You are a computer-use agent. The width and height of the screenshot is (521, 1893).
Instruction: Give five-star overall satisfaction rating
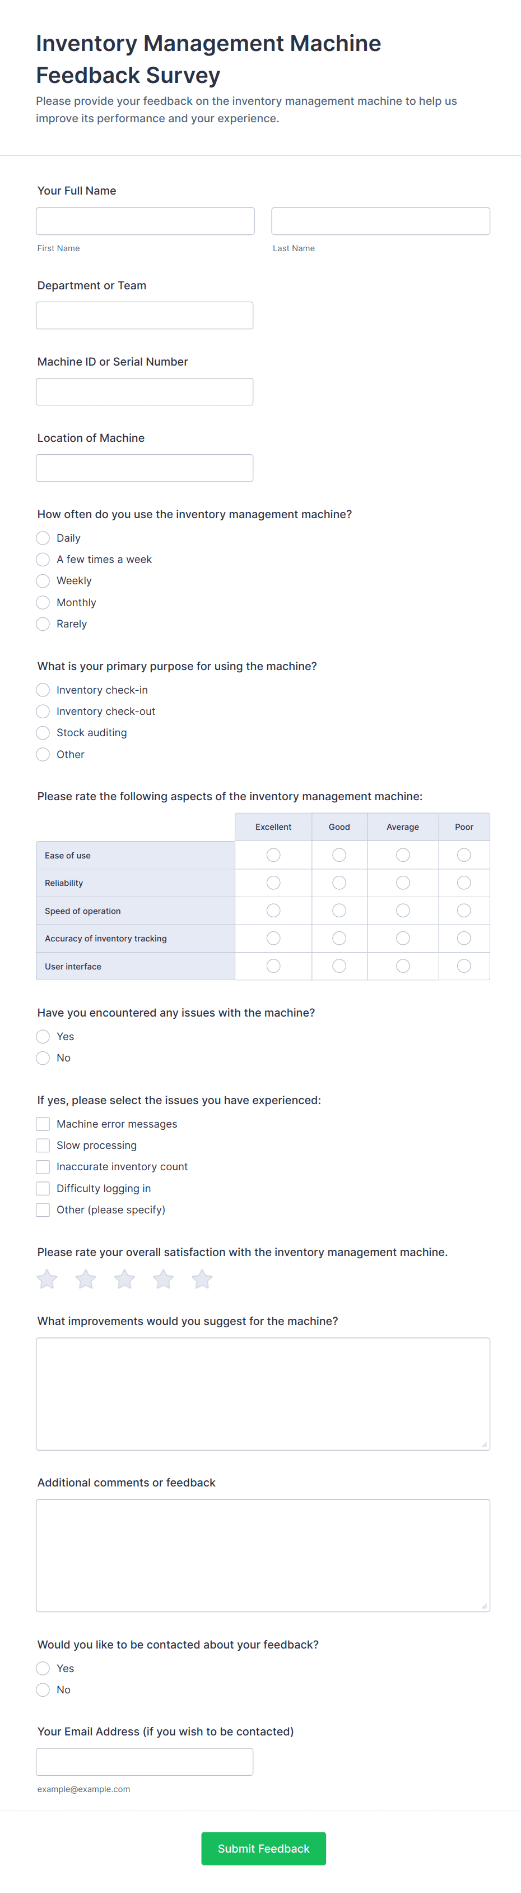click(x=203, y=1280)
